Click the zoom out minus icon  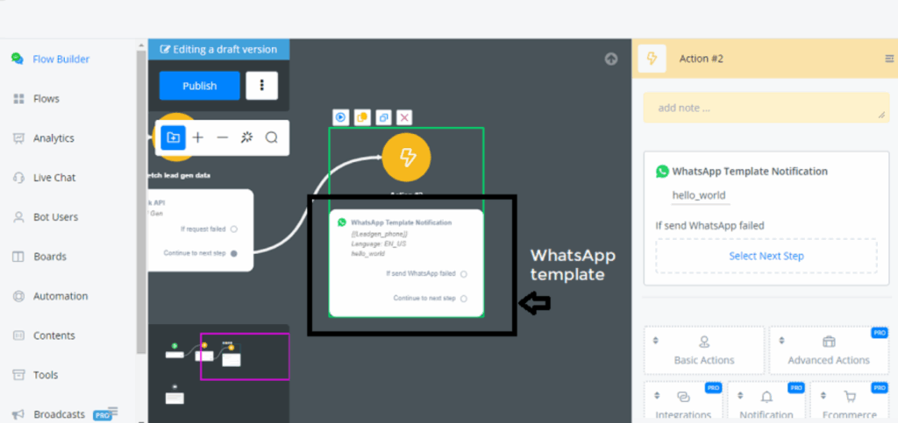coord(223,137)
